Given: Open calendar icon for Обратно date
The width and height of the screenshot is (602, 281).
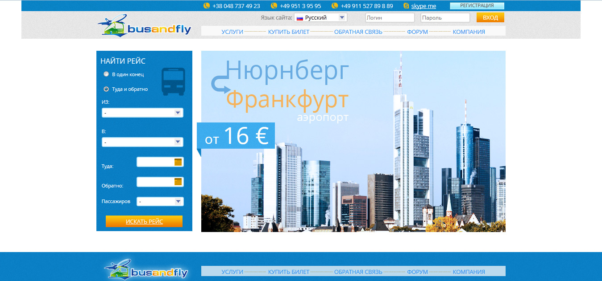Looking at the screenshot, I should click(x=178, y=182).
